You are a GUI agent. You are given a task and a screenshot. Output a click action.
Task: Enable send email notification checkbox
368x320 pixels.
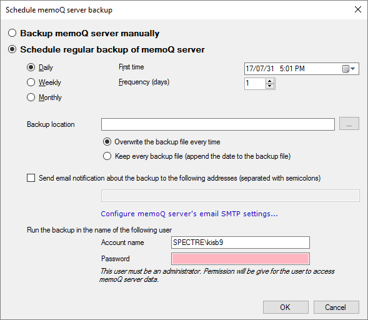coord(31,178)
